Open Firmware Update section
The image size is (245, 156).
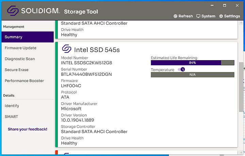(28, 48)
